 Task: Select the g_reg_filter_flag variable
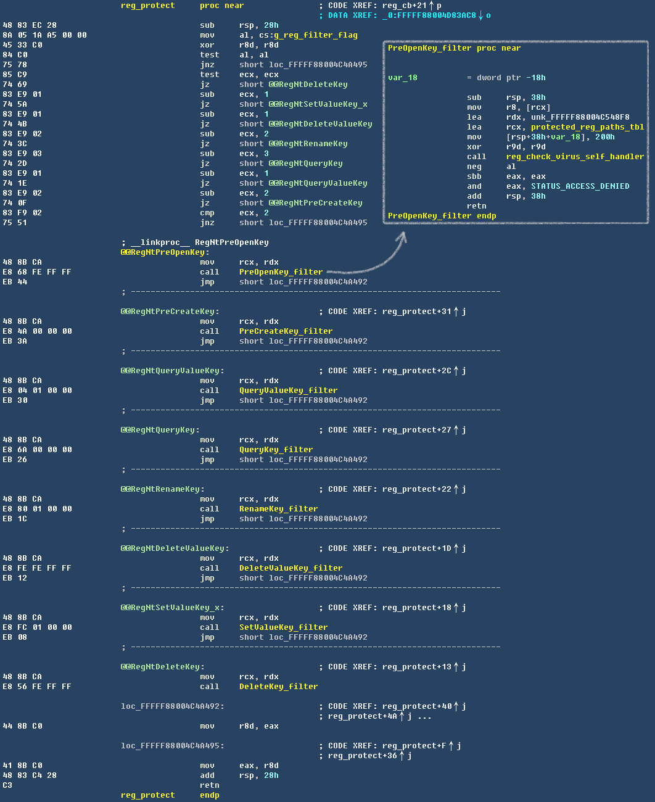(x=315, y=35)
